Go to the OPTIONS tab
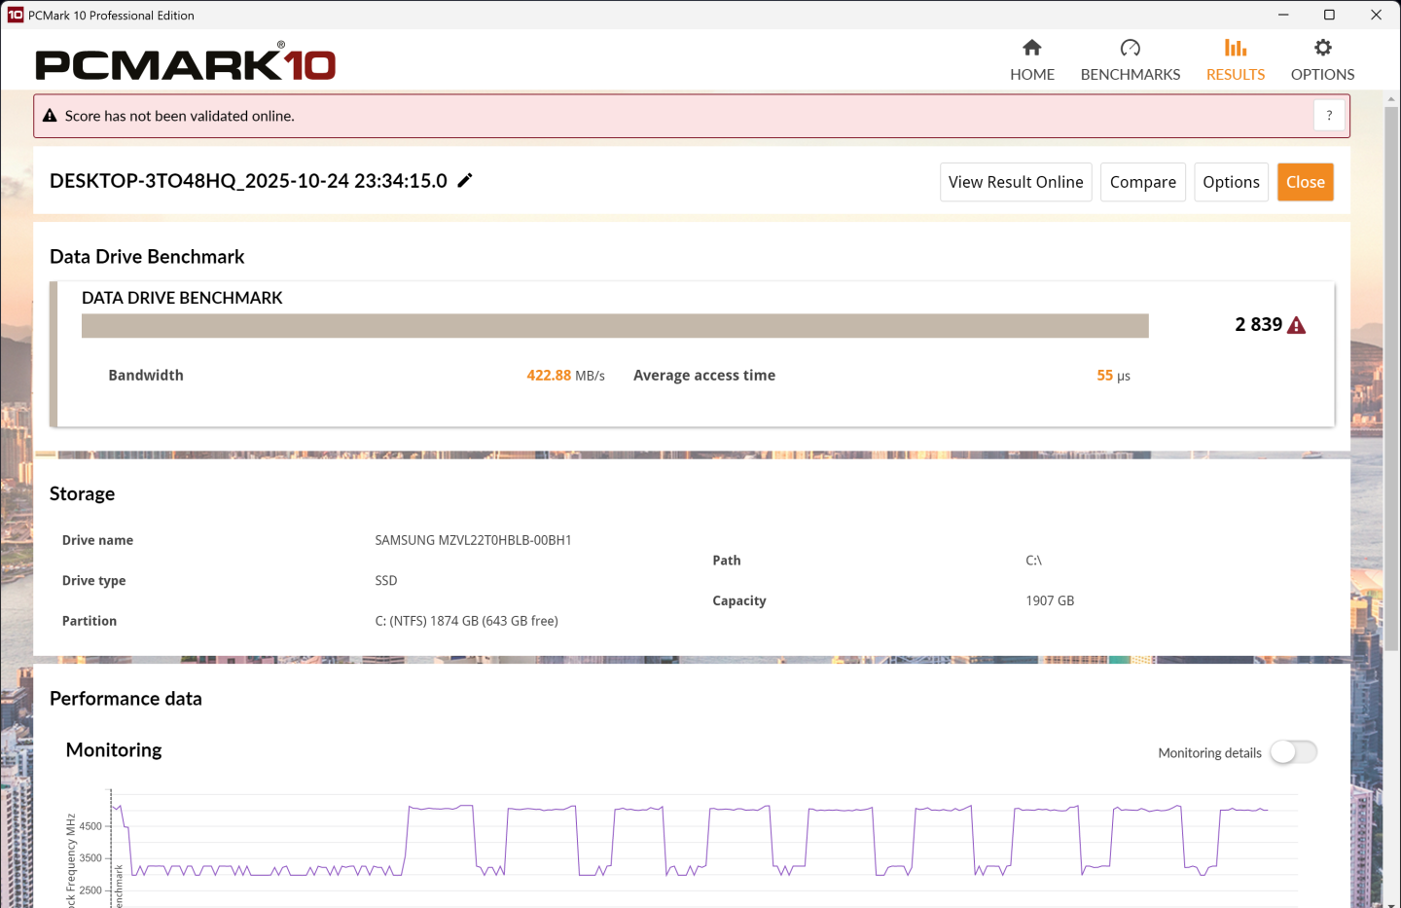1401x908 pixels. (1323, 60)
